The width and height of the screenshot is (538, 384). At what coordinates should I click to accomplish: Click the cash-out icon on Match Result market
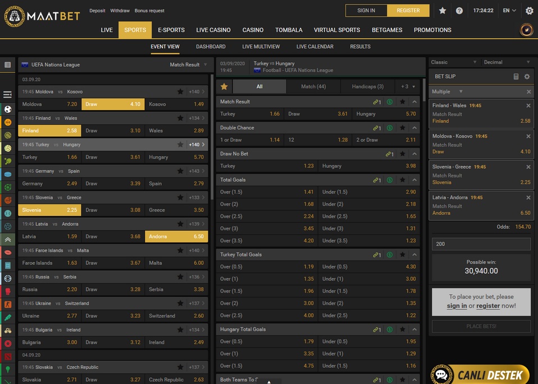(x=389, y=102)
